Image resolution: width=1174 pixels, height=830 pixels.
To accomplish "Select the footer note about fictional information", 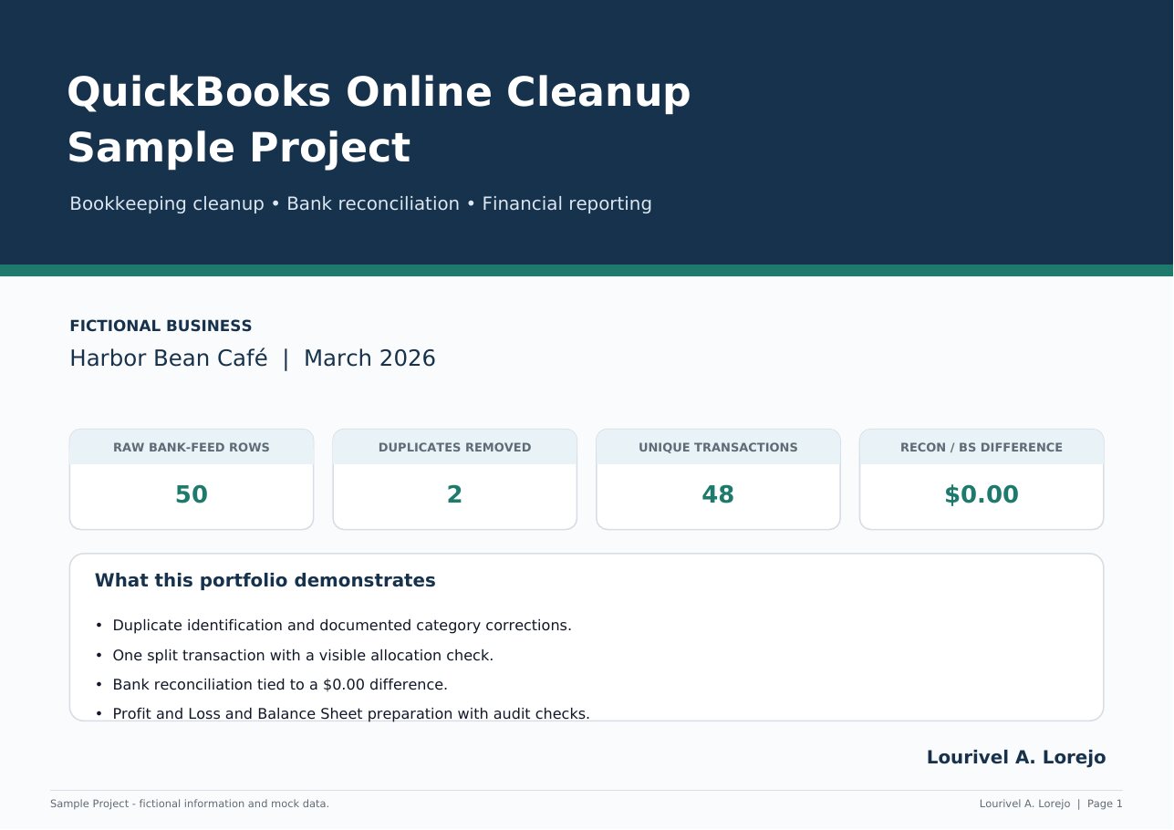I will (x=190, y=804).
